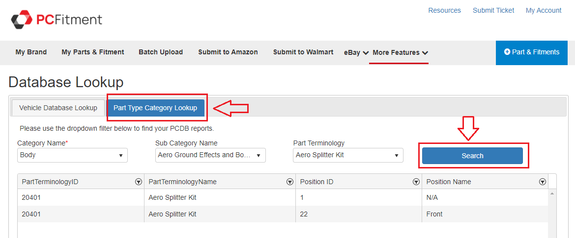Screen dimensions: 575x238
Task: Open filter for PartTerminologyName column
Action: (290, 182)
